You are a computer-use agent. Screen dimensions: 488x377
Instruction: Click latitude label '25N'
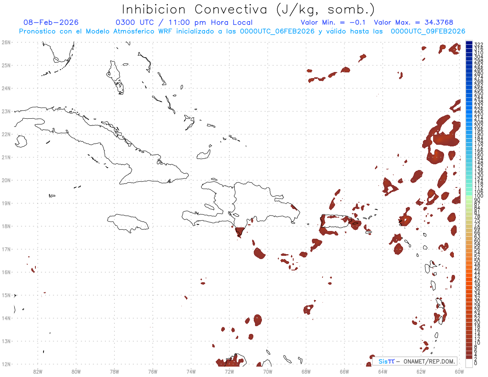click(6, 65)
